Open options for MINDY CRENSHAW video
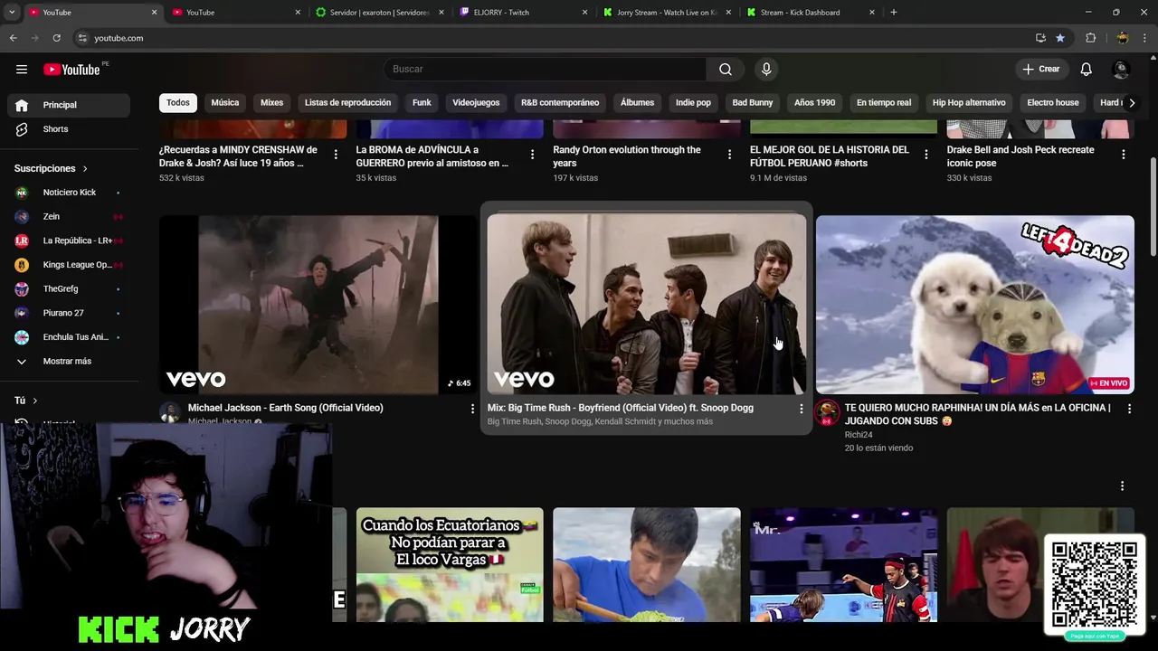The image size is (1158, 651). tap(336, 155)
